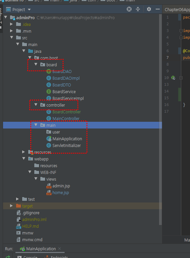Expand the target folder

click(11, 206)
